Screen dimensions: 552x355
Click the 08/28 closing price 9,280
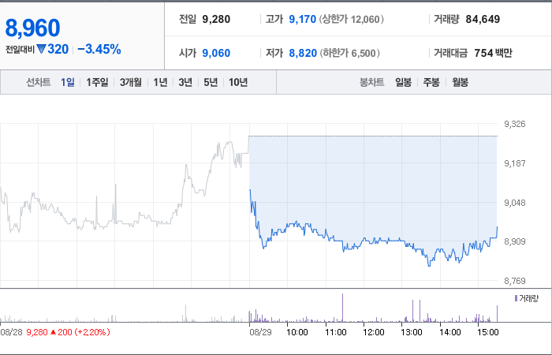(37, 332)
